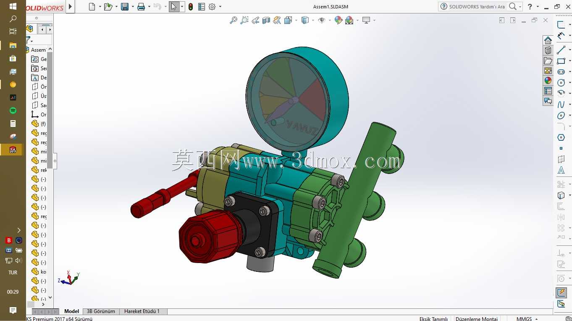Click the New document icon
The width and height of the screenshot is (572, 321).
point(92,7)
